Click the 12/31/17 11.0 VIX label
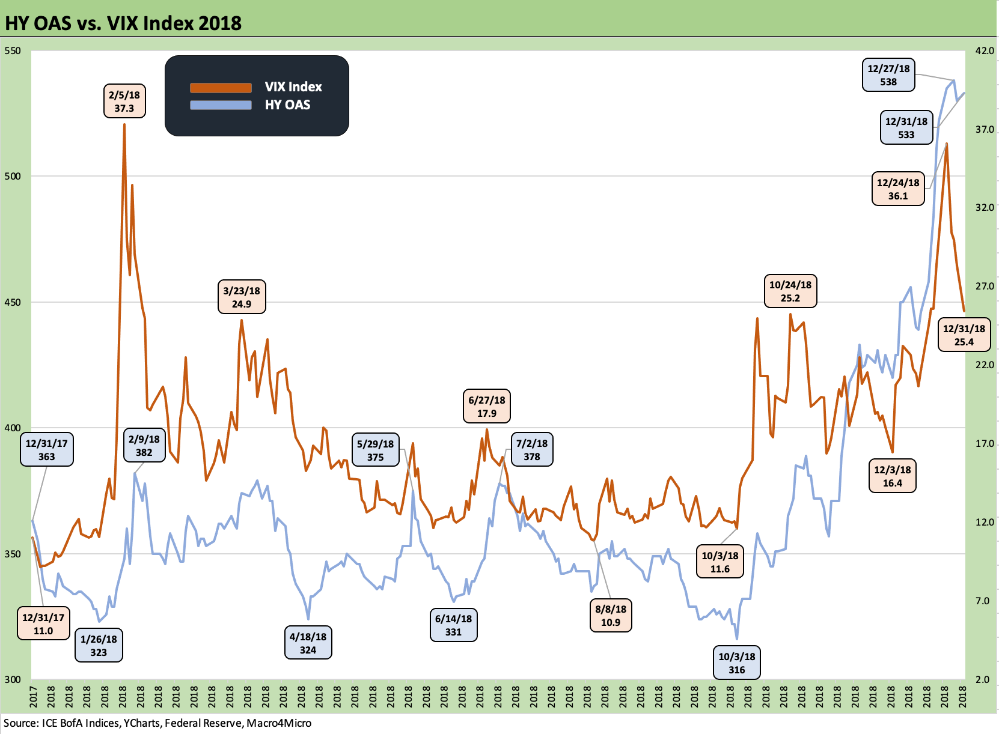The width and height of the screenshot is (999, 734). (x=43, y=624)
